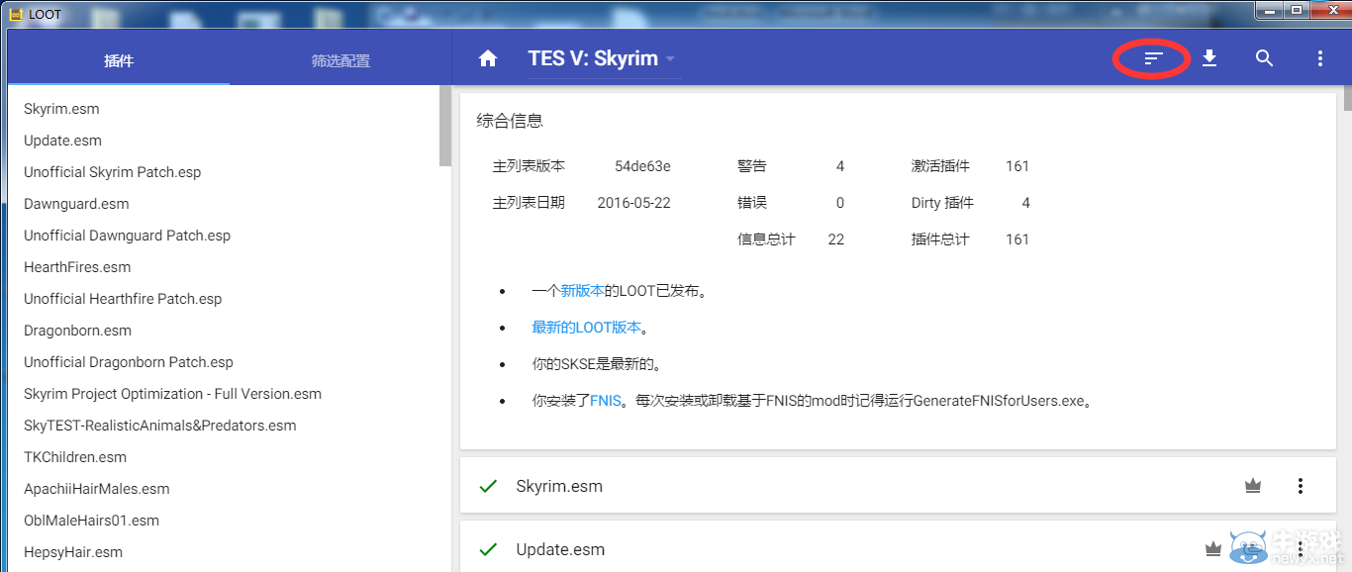This screenshot has width=1352, height=572.
Task: Update masterlist with the download icon
Action: [x=1208, y=58]
